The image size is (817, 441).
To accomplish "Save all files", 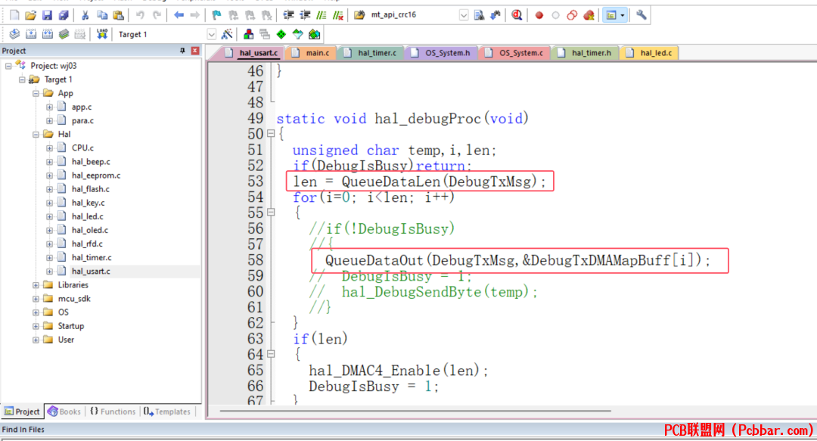I will 63,15.
